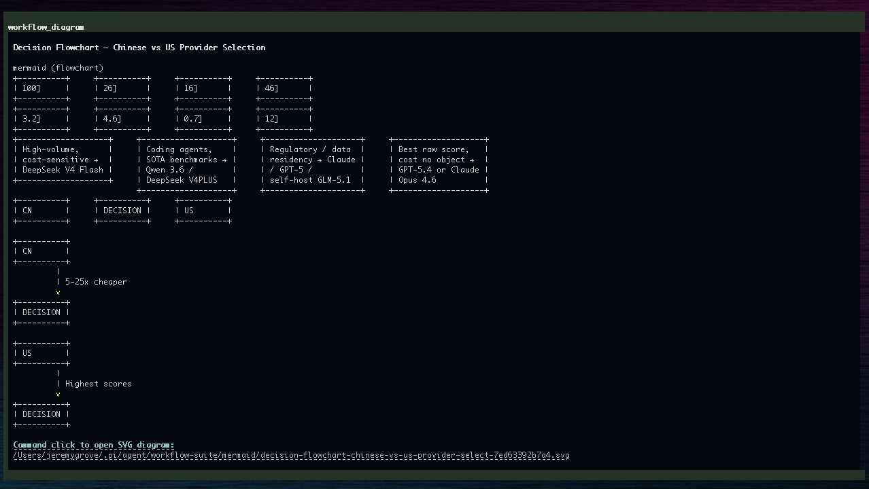Click the 'Regulatory / data' line
869x489 pixels.
pos(311,149)
